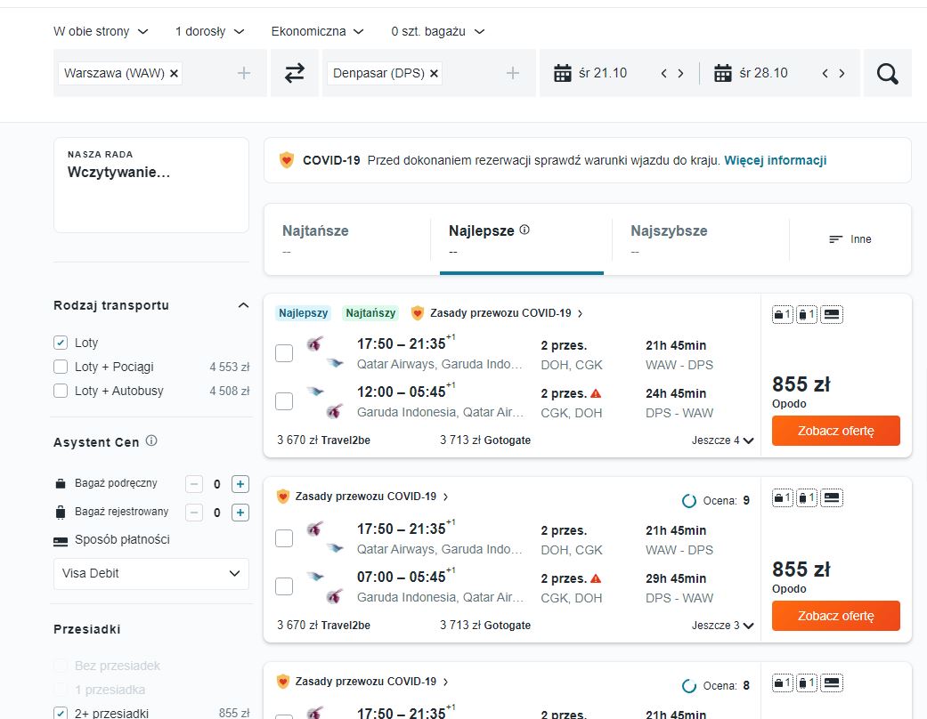Click destination airport input field
Viewport: 927px width, 719px height.
pos(429,73)
